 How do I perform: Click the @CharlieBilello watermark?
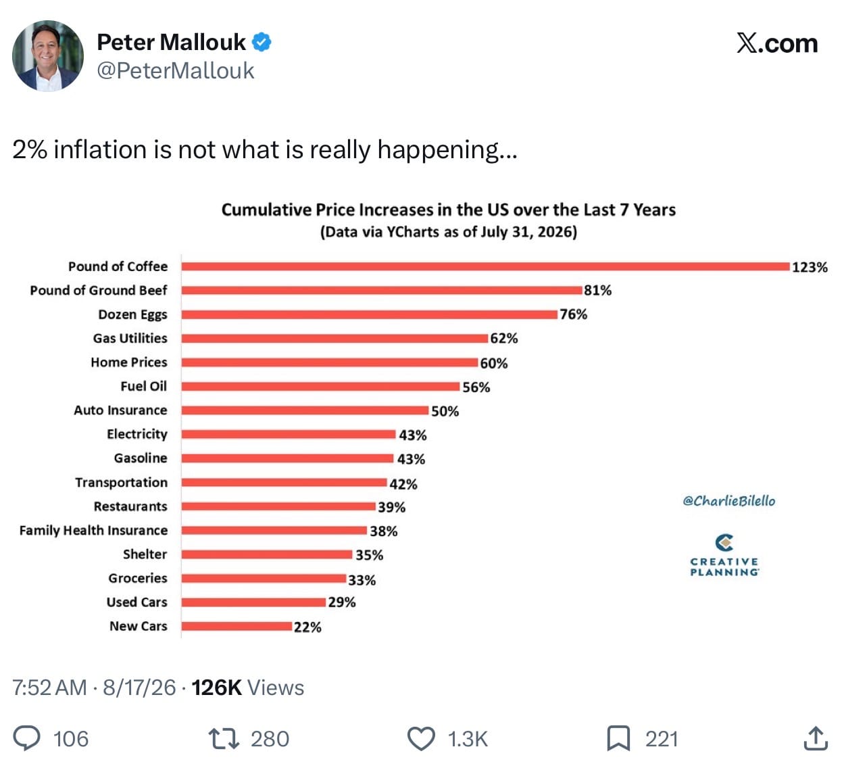(x=729, y=501)
